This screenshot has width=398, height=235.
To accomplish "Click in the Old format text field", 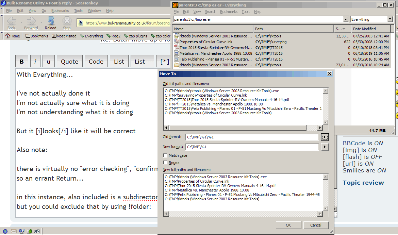I will coord(252,137).
